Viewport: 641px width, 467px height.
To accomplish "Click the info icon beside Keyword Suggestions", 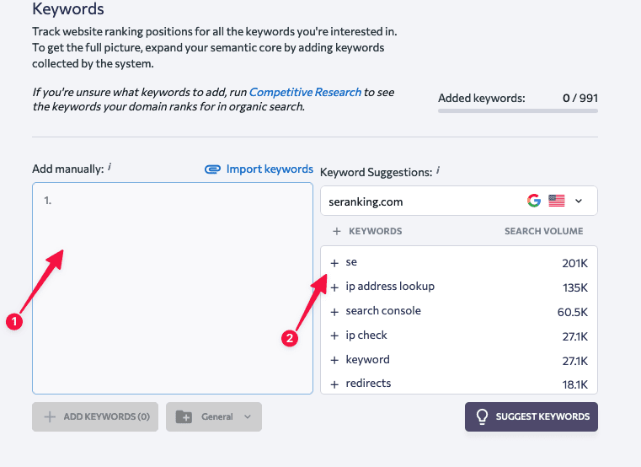I will 438,170.
